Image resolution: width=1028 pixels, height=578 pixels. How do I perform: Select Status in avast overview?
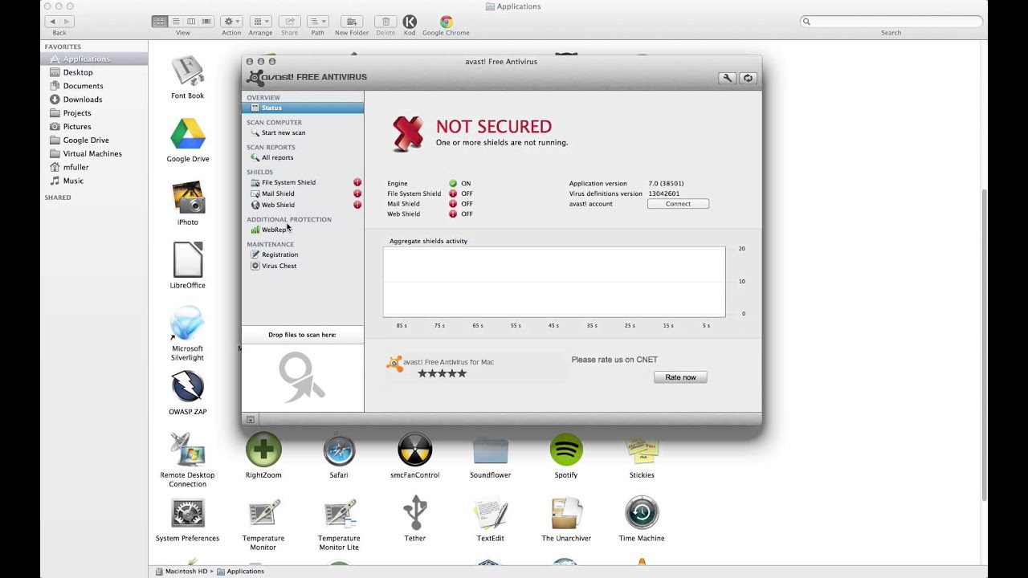pyautogui.click(x=303, y=108)
